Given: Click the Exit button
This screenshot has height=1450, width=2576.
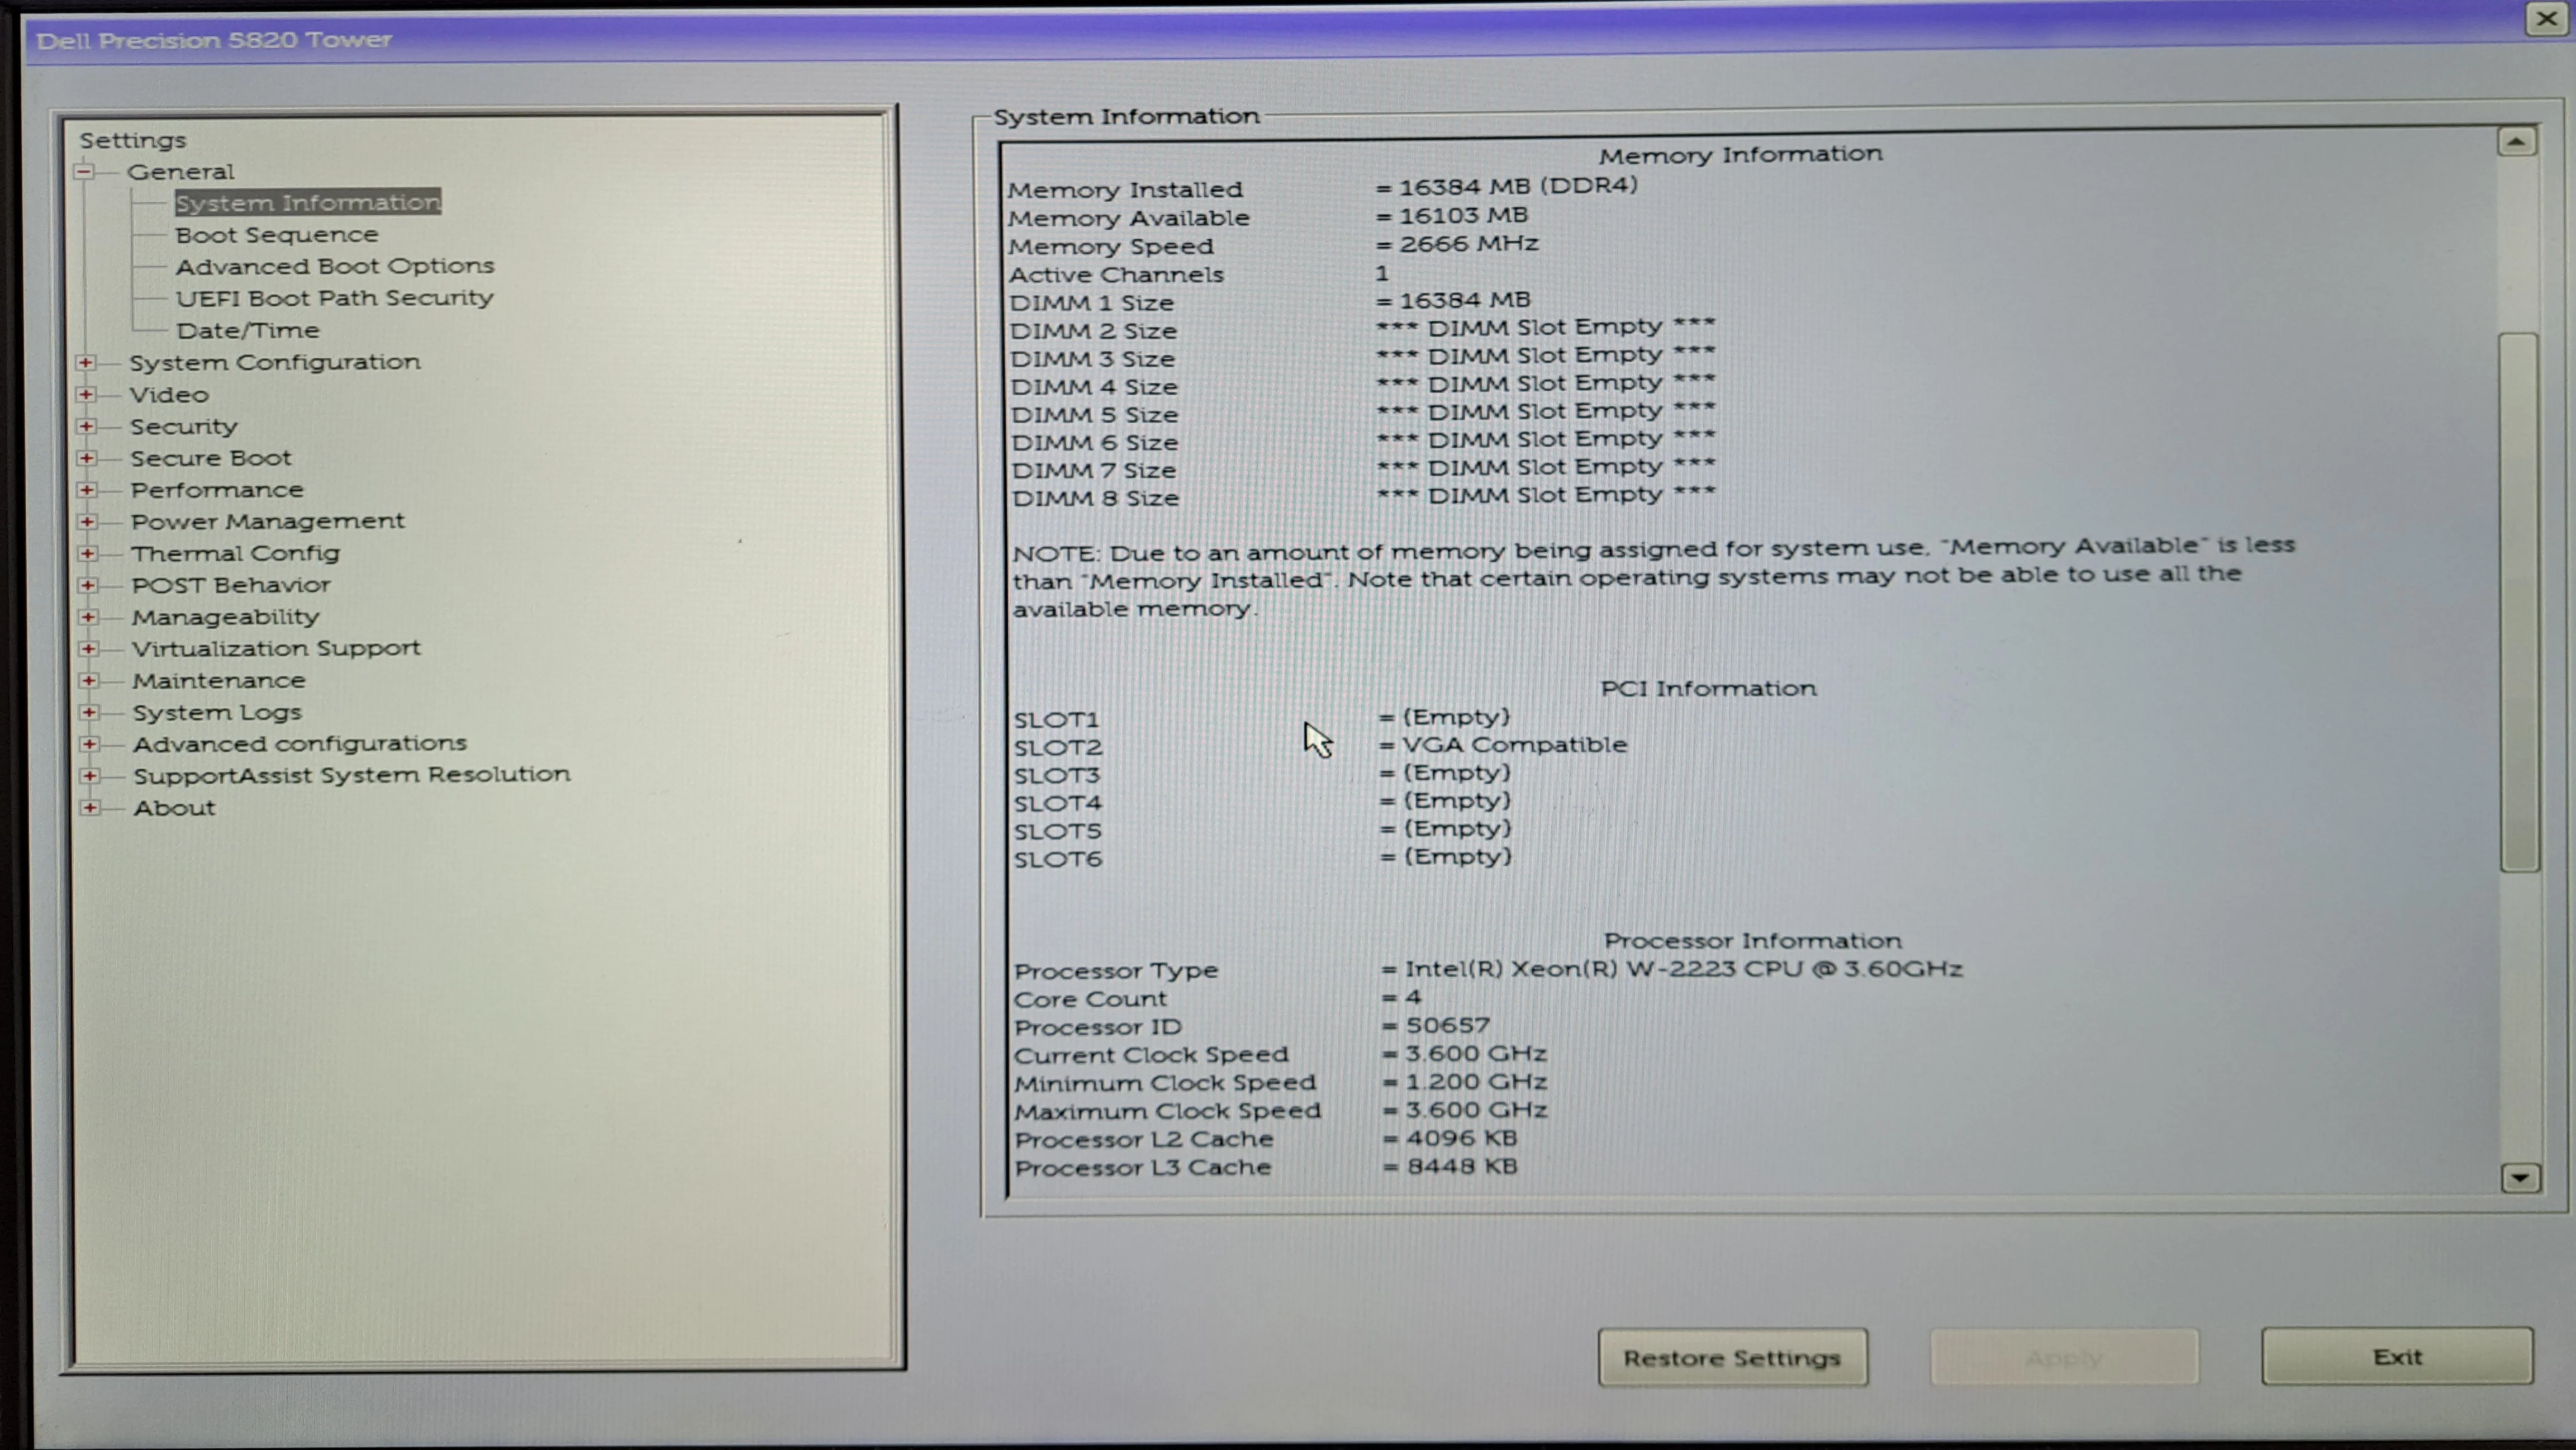Looking at the screenshot, I should tap(2397, 1357).
